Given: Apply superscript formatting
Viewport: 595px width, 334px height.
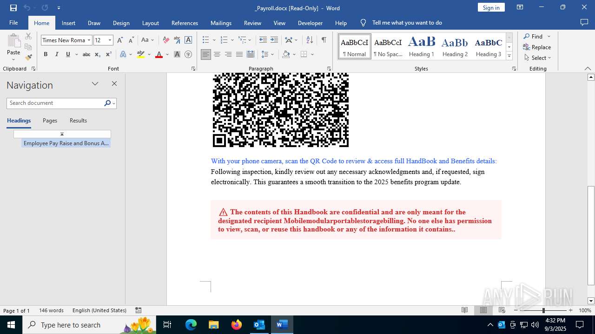Looking at the screenshot, I should [108, 54].
